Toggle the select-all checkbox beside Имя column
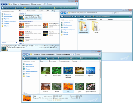133x105 pixels. [x=79, y=19]
